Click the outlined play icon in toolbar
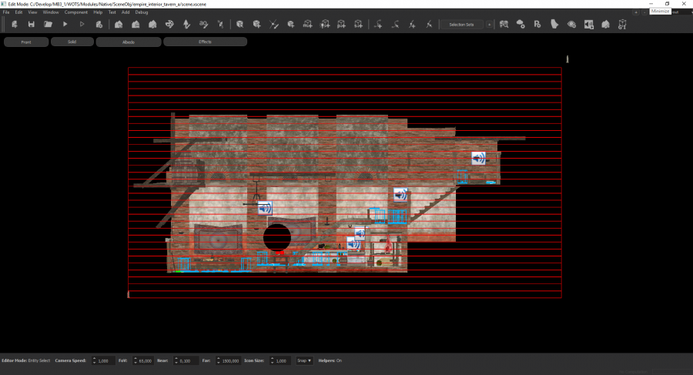Viewport: 693px width, 375px height. coord(82,25)
